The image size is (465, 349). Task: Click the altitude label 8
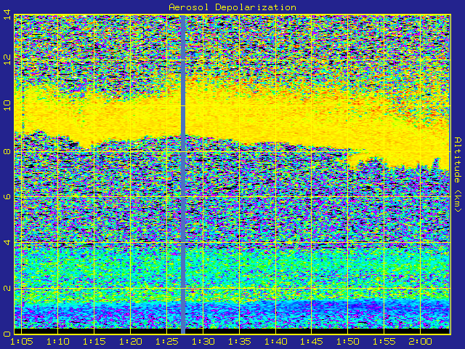tap(7, 152)
